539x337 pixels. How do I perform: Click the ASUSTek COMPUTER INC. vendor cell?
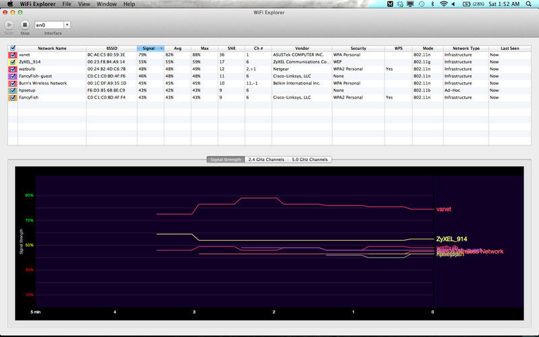pos(302,55)
